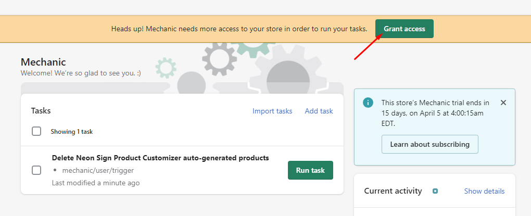
Task: Click the small green gear graphic
Action: [x=166, y=67]
